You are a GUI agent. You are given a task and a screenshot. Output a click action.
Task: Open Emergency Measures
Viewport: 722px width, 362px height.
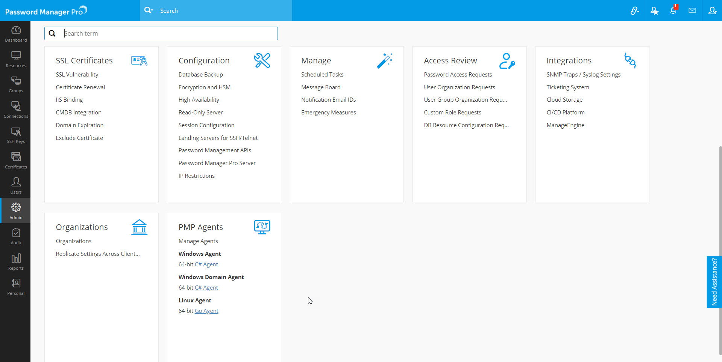tap(329, 113)
